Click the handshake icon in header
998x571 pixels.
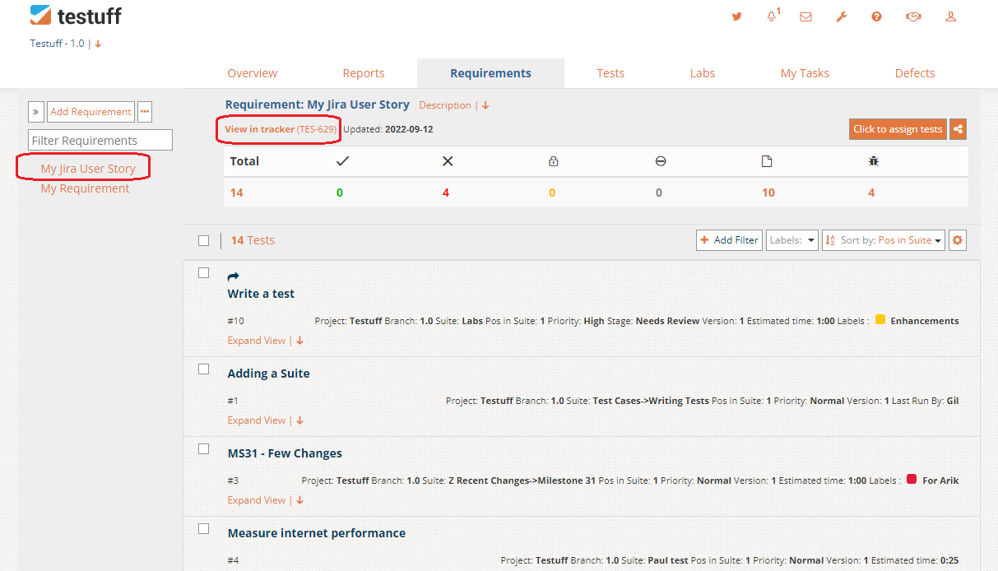coord(913,16)
